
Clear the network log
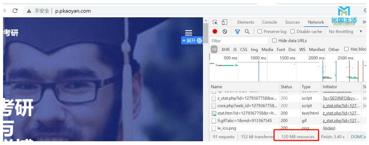point(225,31)
